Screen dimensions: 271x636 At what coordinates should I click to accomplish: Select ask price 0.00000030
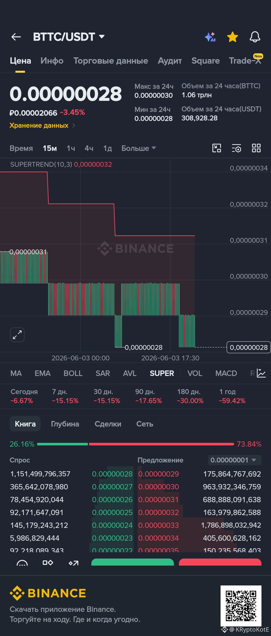click(159, 487)
